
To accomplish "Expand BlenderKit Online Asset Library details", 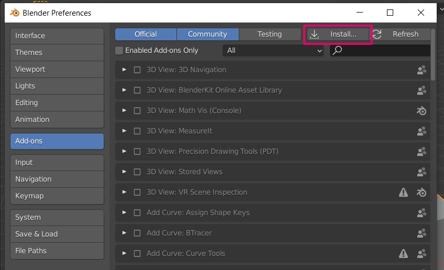I will point(124,90).
